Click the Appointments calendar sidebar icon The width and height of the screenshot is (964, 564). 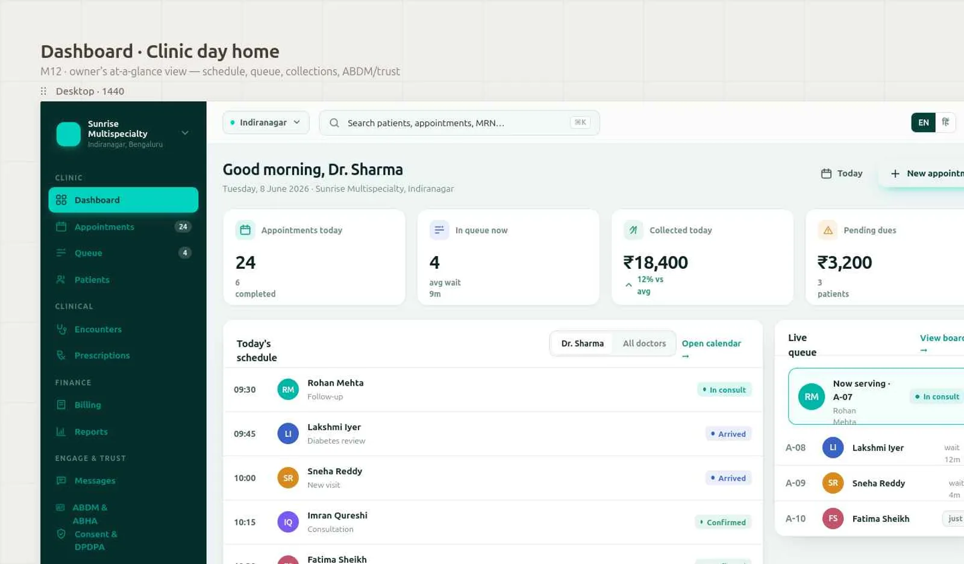click(61, 227)
